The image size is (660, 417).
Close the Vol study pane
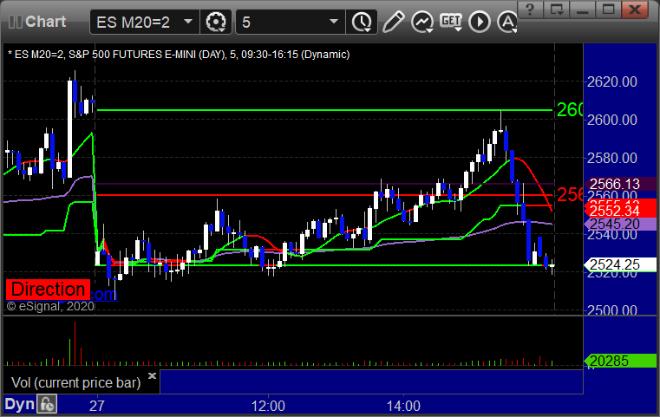tap(152, 375)
